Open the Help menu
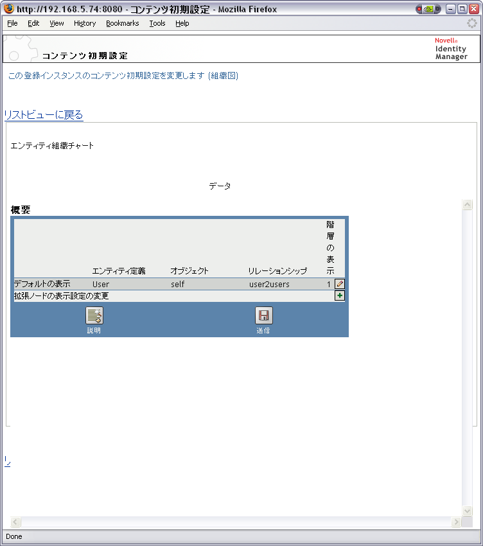The width and height of the screenshot is (483, 546). [x=182, y=23]
